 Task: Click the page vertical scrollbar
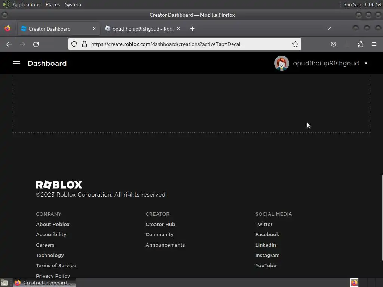coord(382,218)
